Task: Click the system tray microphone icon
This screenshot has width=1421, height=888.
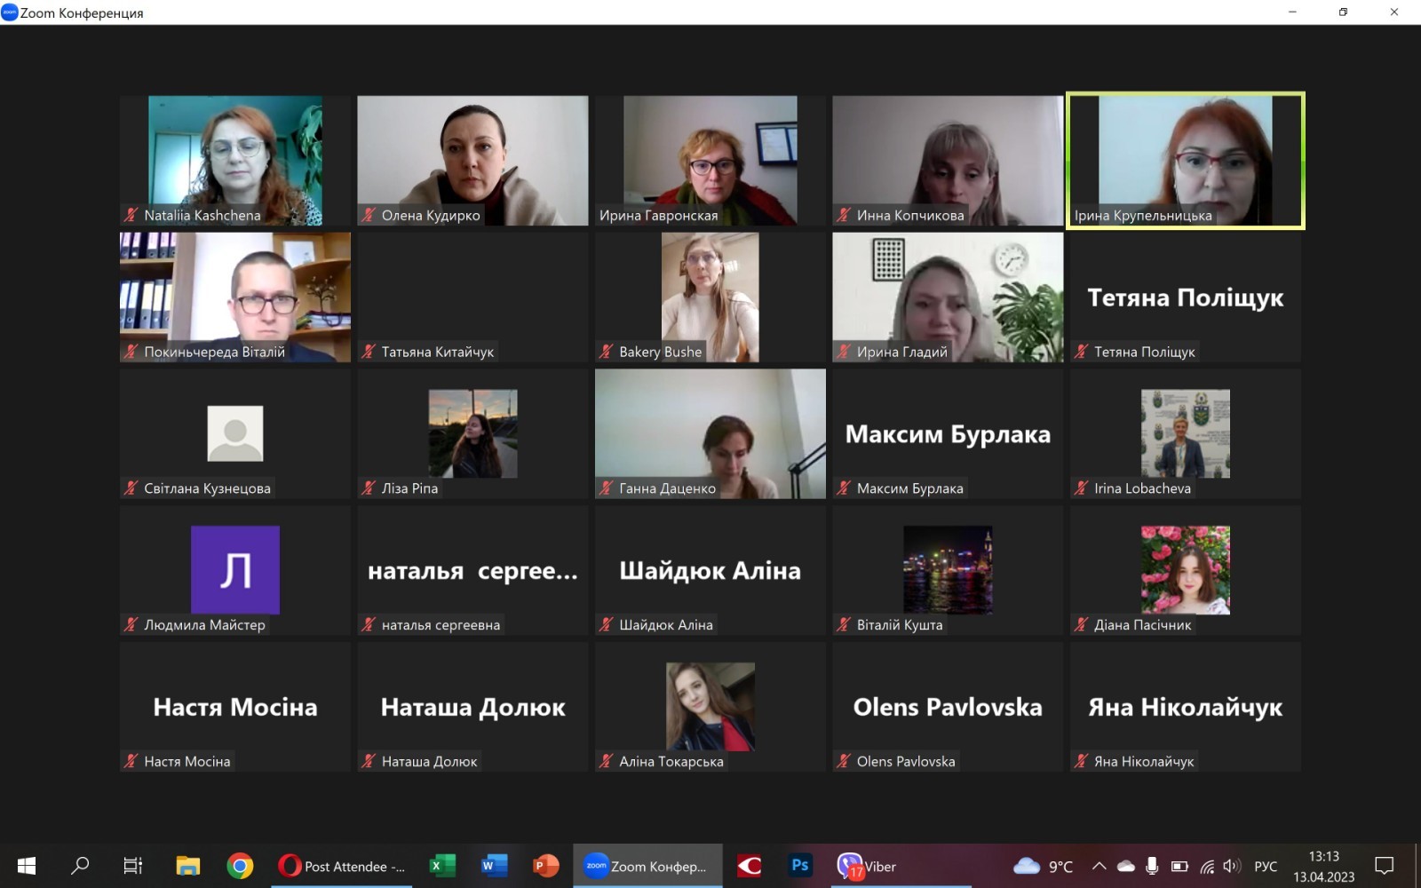Action: point(1152,866)
